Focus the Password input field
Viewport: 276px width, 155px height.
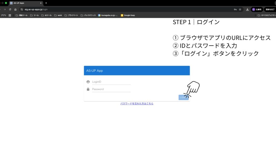pos(111,89)
